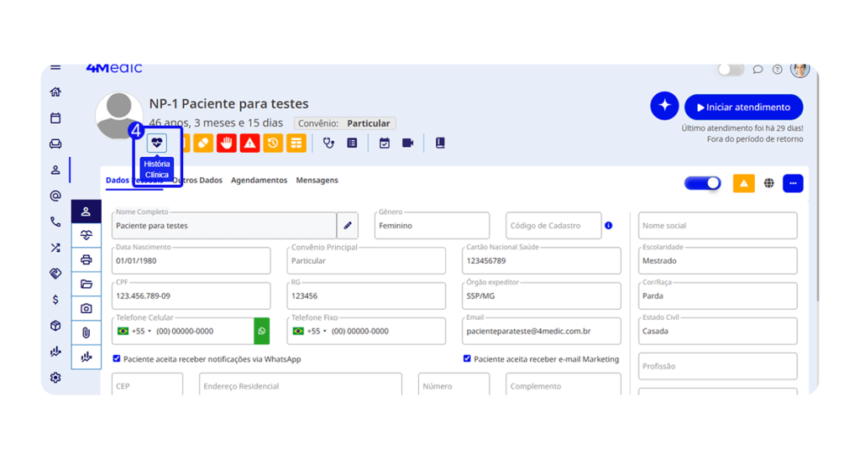
Task: Open Telefone Celular country code dropdown
Action: (136, 332)
